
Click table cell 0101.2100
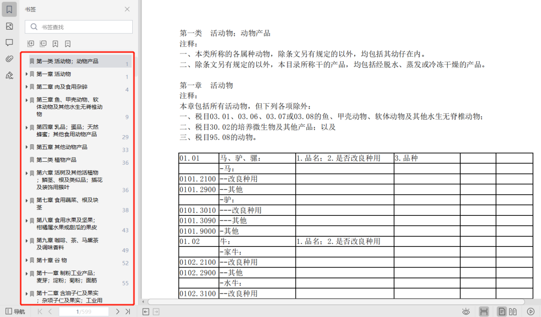199,179
